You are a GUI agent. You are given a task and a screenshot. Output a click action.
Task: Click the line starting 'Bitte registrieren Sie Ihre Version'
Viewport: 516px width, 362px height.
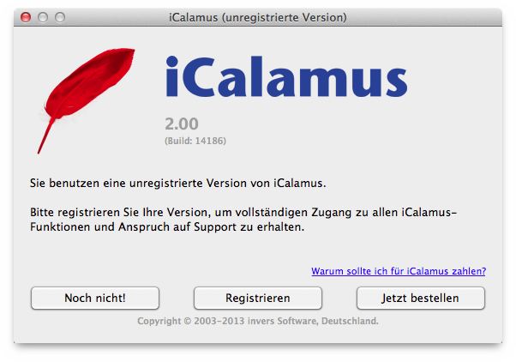(x=243, y=213)
